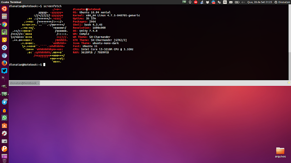
Task: Add a new Guake tab with star button
Action: (289, 83)
